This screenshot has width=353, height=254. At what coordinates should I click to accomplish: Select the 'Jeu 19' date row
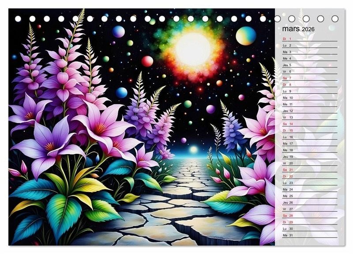[x=310, y=156]
